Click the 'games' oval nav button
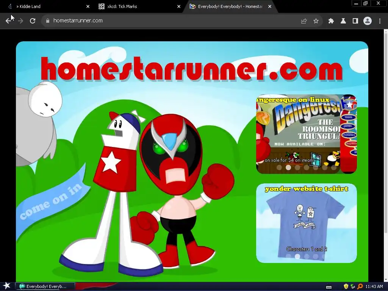This screenshot has width=388, height=291. tap(348, 126)
